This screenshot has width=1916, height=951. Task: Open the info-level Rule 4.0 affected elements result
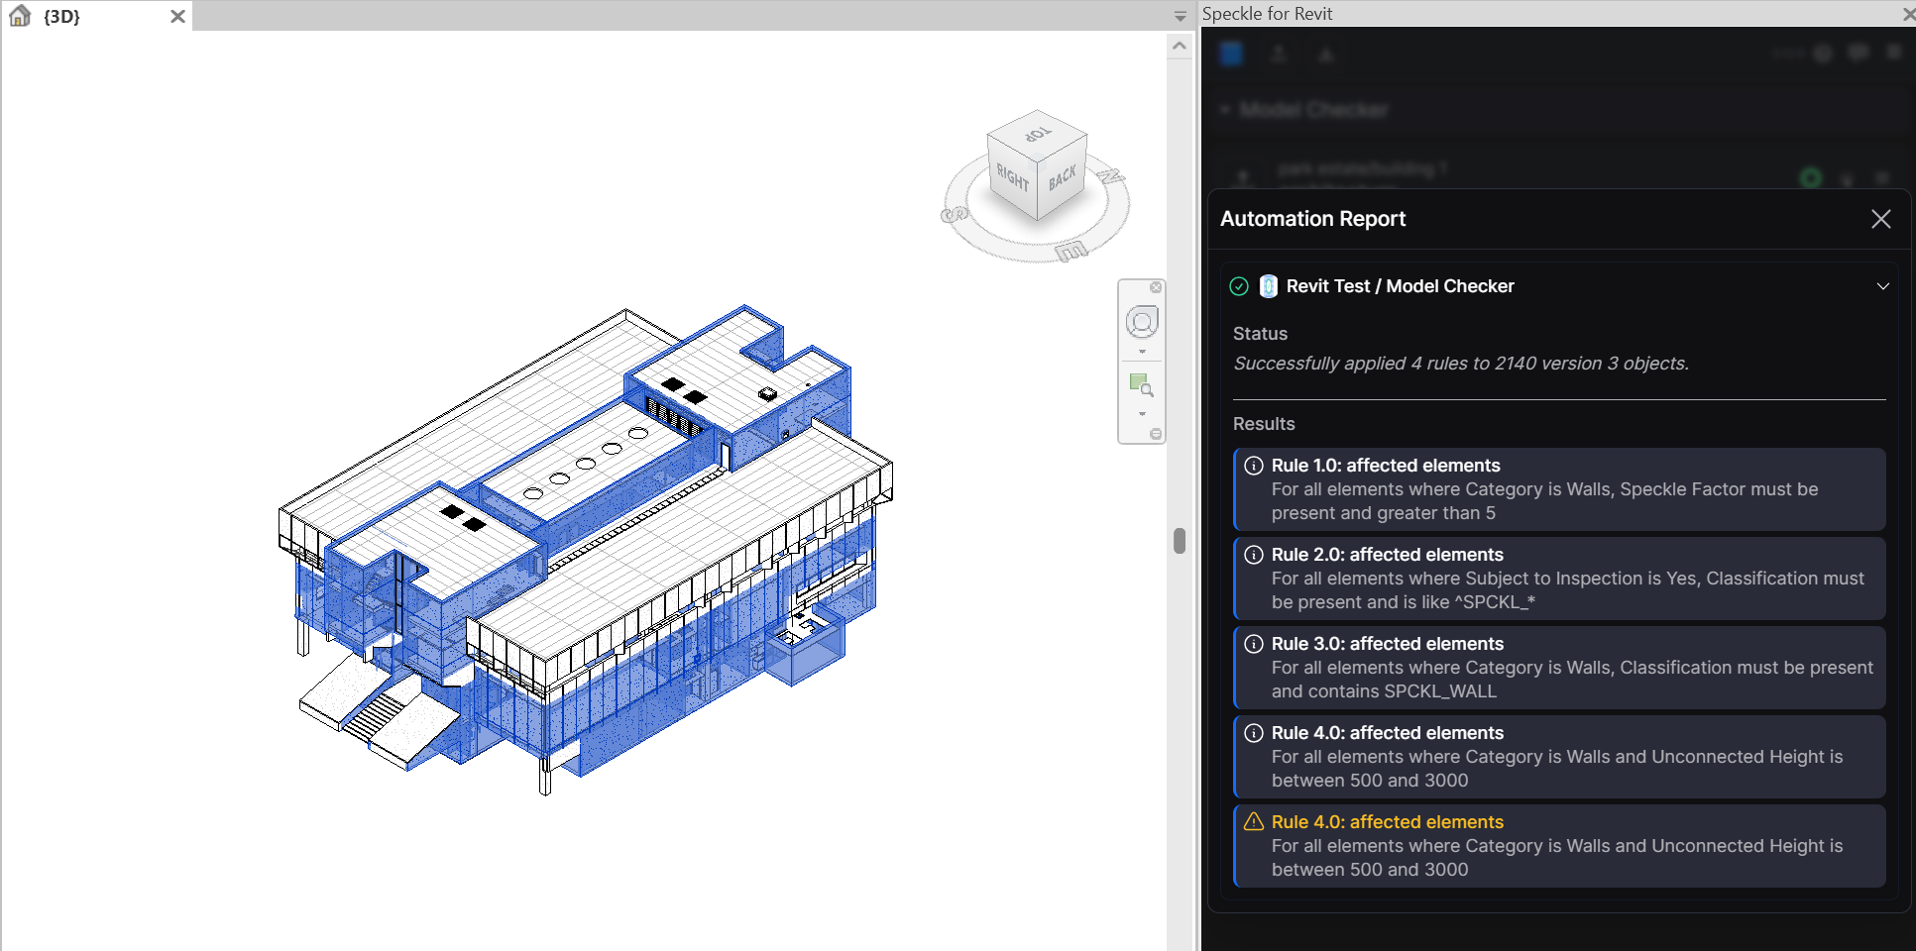click(1560, 757)
